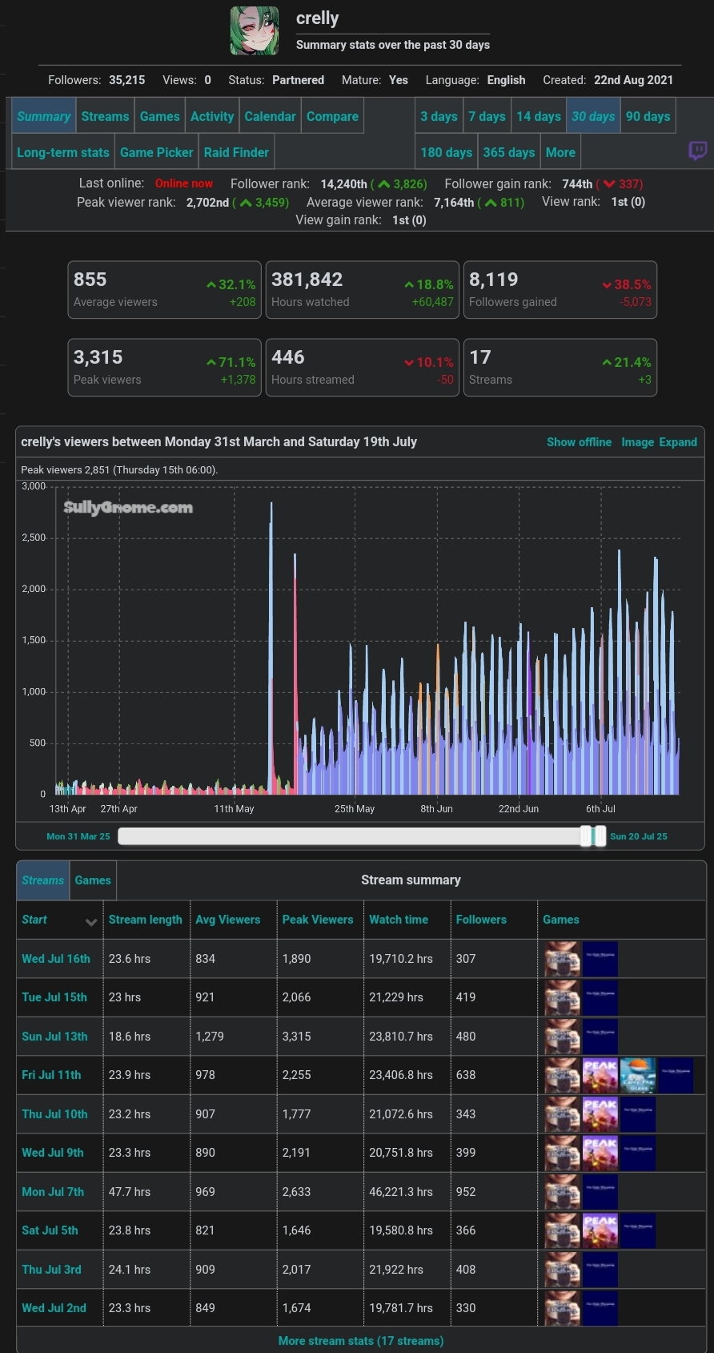Select the 90 days range
Image resolution: width=714 pixels, height=1353 pixels.
tap(648, 116)
